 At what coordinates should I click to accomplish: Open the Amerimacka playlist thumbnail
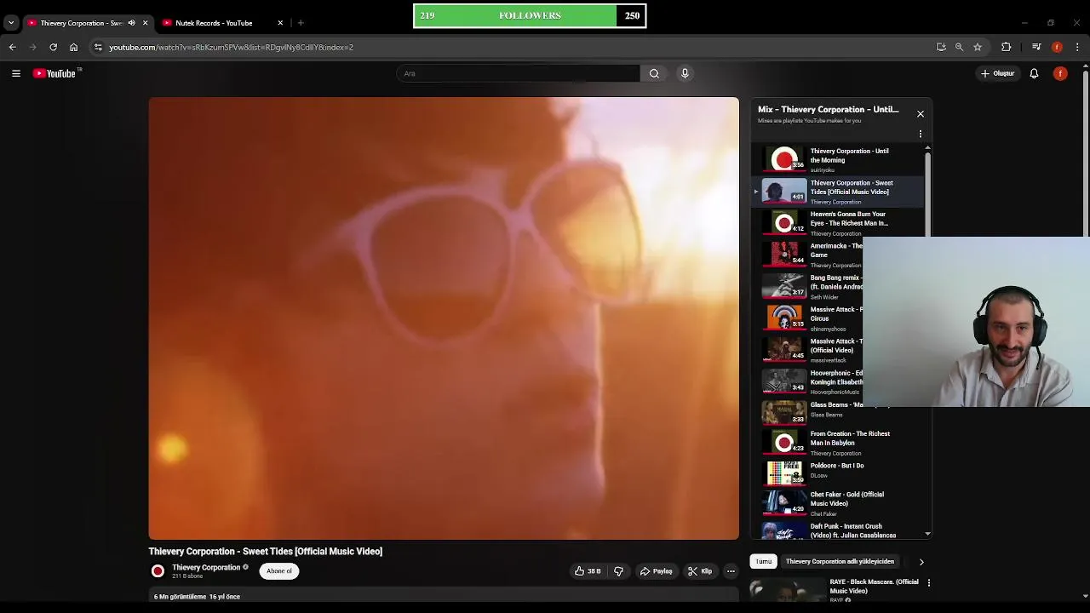[x=783, y=255]
